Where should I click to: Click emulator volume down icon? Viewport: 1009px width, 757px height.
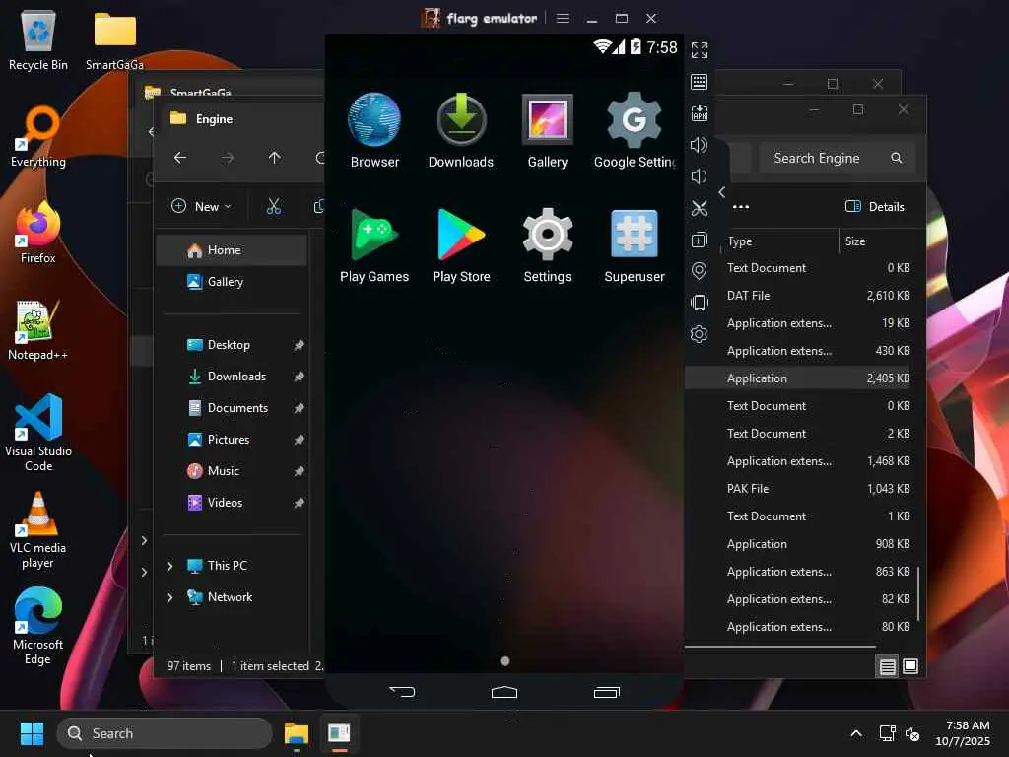tap(700, 176)
